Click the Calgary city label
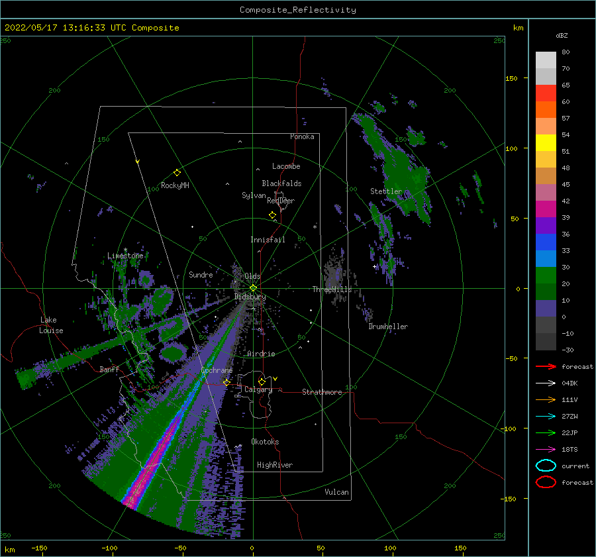The width and height of the screenshot is (596, 557). click(258, 389)
